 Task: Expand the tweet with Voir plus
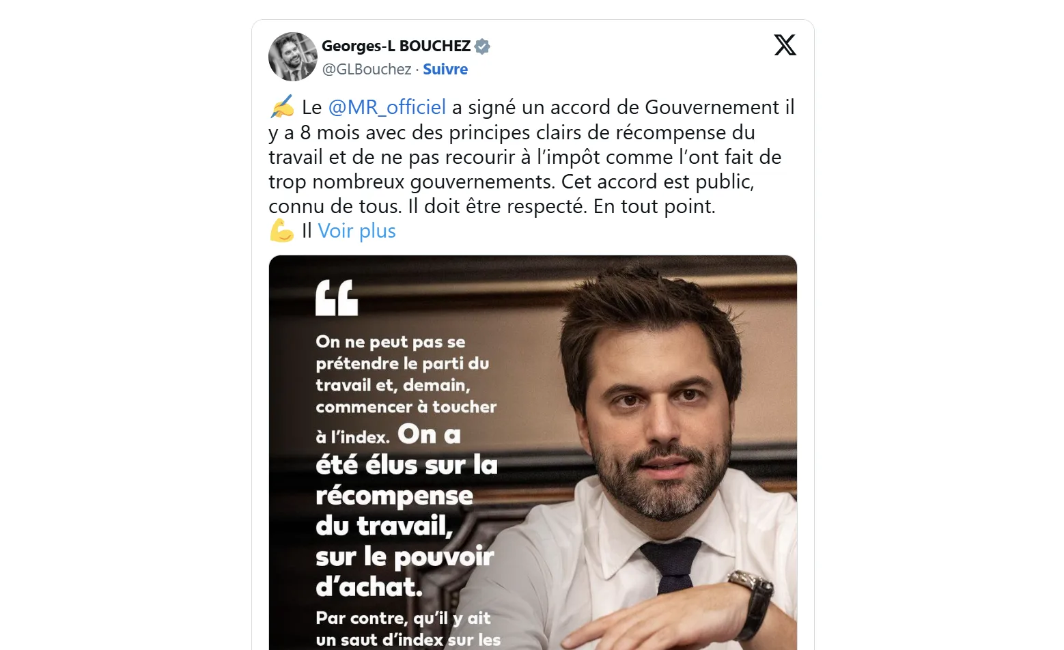[x=356, y=231]
